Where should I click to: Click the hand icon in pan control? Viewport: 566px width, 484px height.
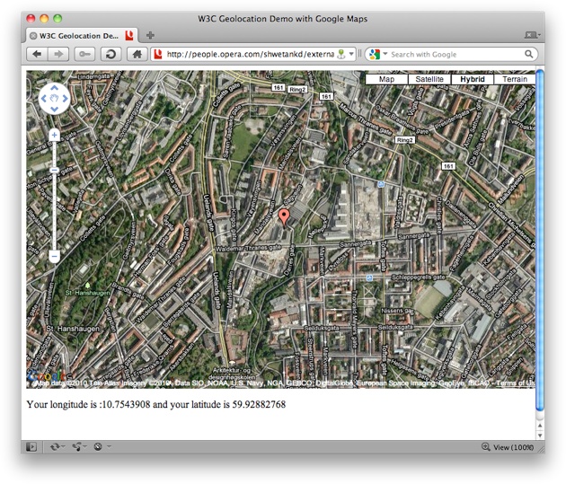pyautogui.click(x=54, y=98)
